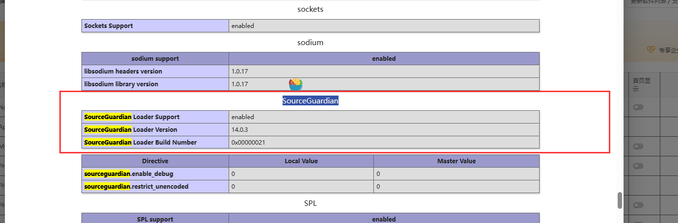Viewport: 678px width, 223px height.
Task: Click the Master Value column header
Action: (x=457, y=161)
